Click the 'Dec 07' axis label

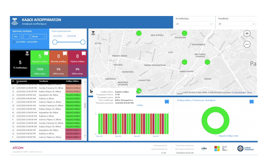point(156,136)
